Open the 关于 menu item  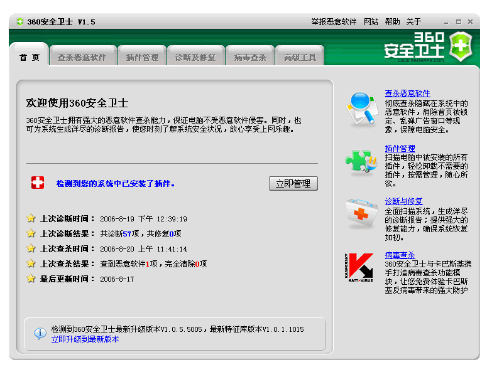coord(413,22)
